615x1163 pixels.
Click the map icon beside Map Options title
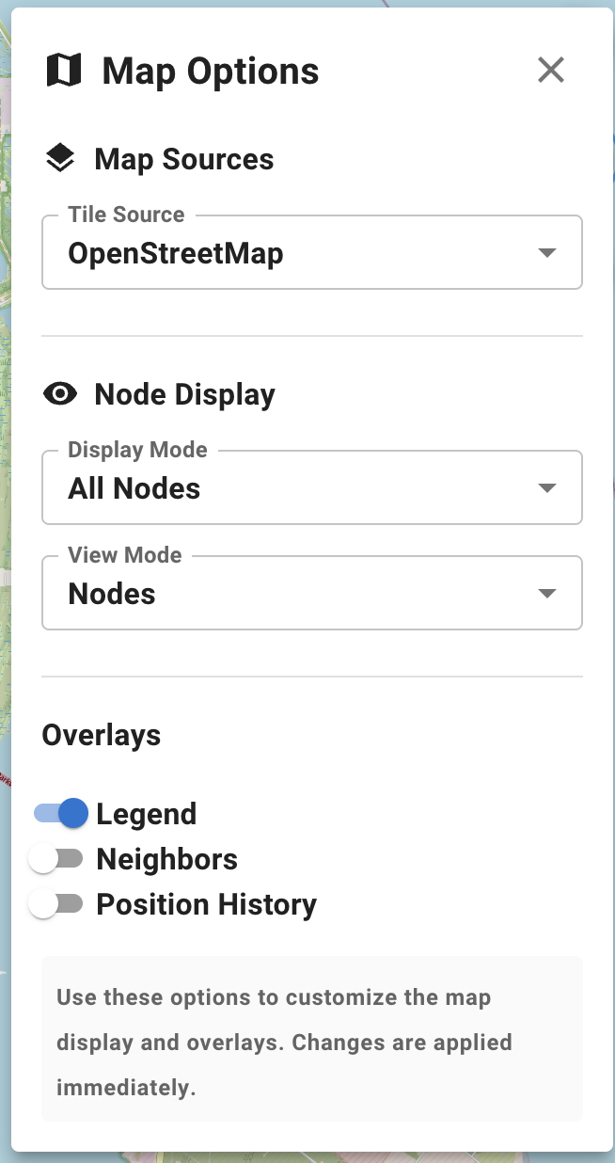60,69
